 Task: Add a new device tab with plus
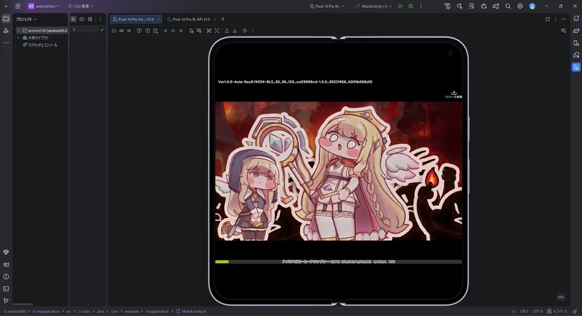click(223, 19)
